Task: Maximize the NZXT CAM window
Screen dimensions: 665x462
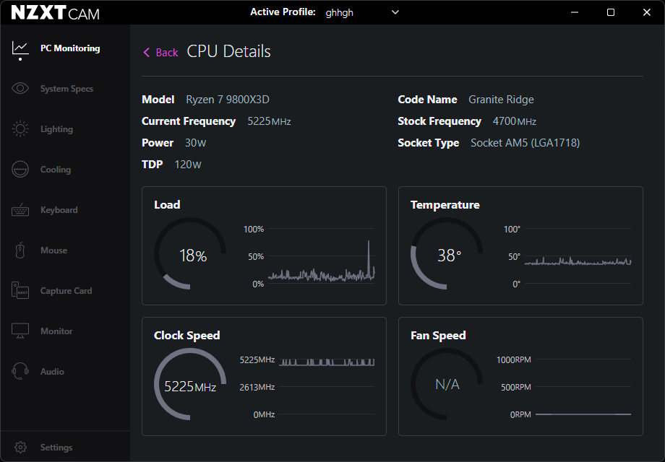Action: (x=611, y=12)
